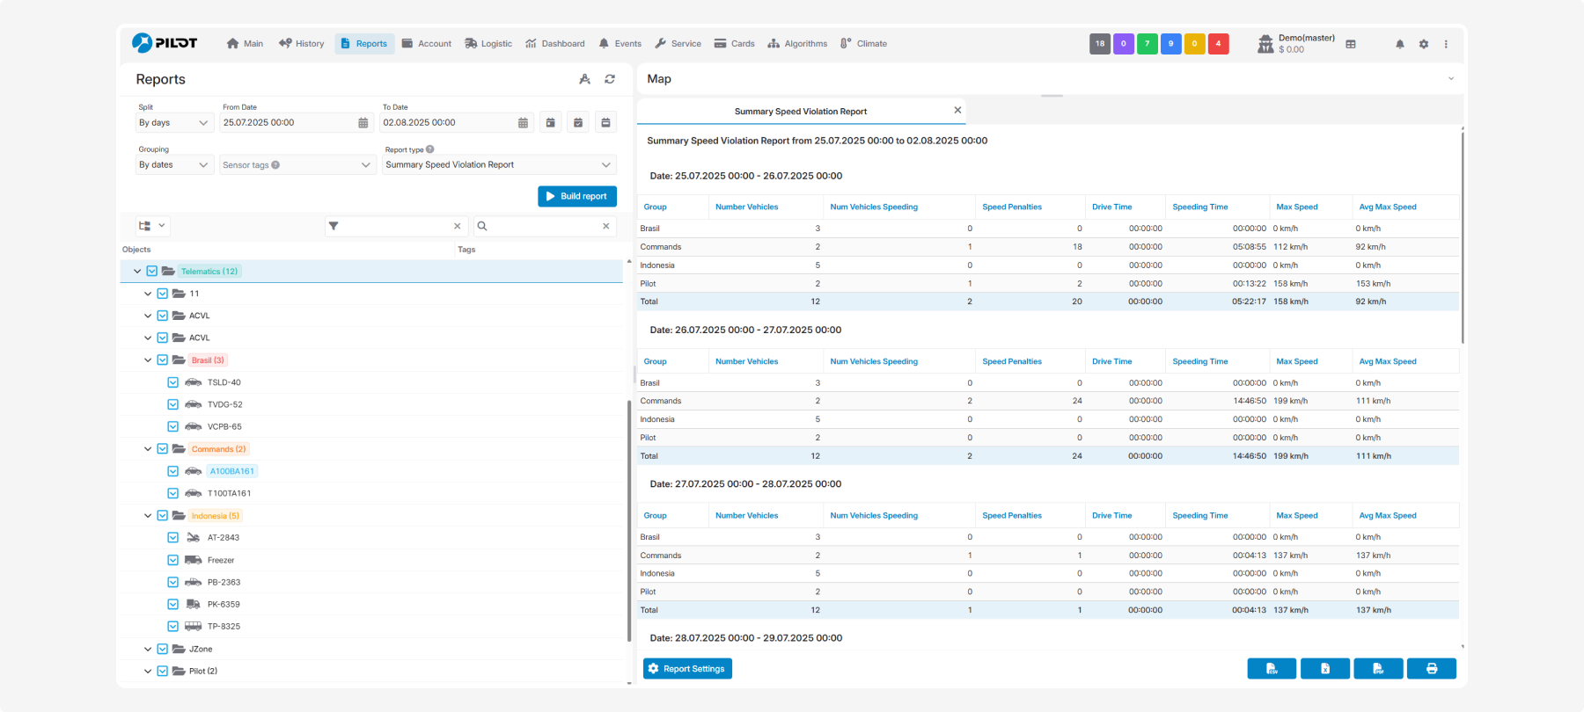Export the report to Excel
The image size is (1584, 712).
(1324, 669)
